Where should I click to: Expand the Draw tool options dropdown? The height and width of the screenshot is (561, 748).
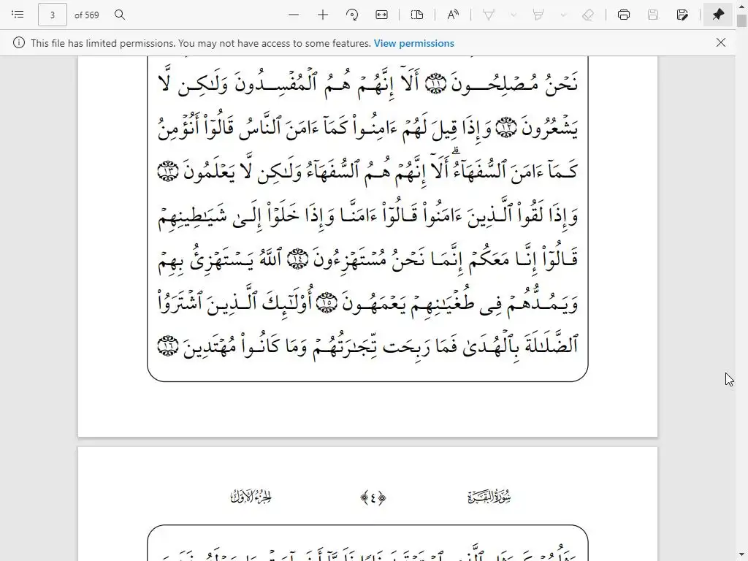tap(514, 15)
